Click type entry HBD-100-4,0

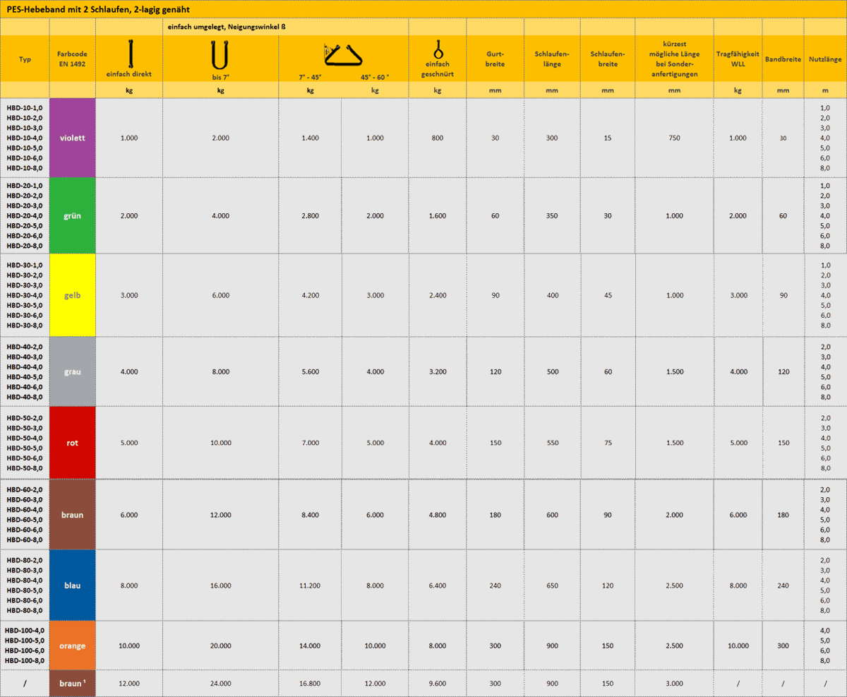pos(25,631)
